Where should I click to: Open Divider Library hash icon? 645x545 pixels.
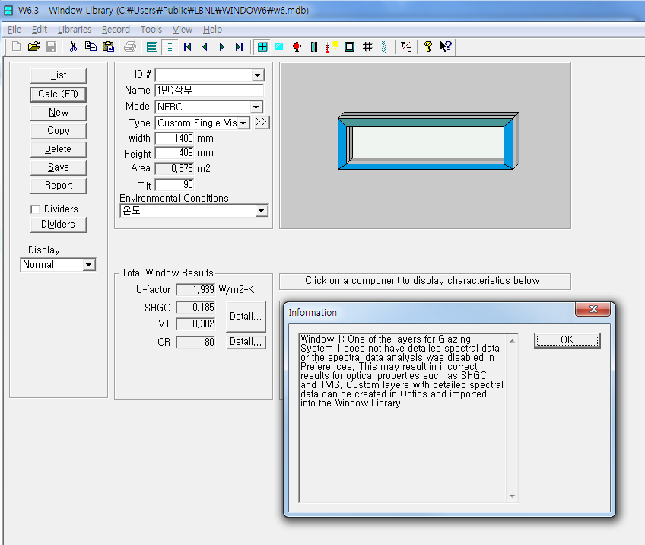(x=367, y=47)
